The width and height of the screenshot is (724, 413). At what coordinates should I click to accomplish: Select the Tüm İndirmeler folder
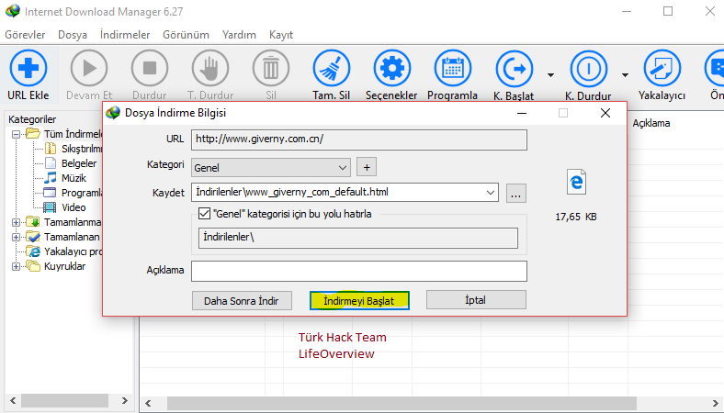tap(73, 134)
